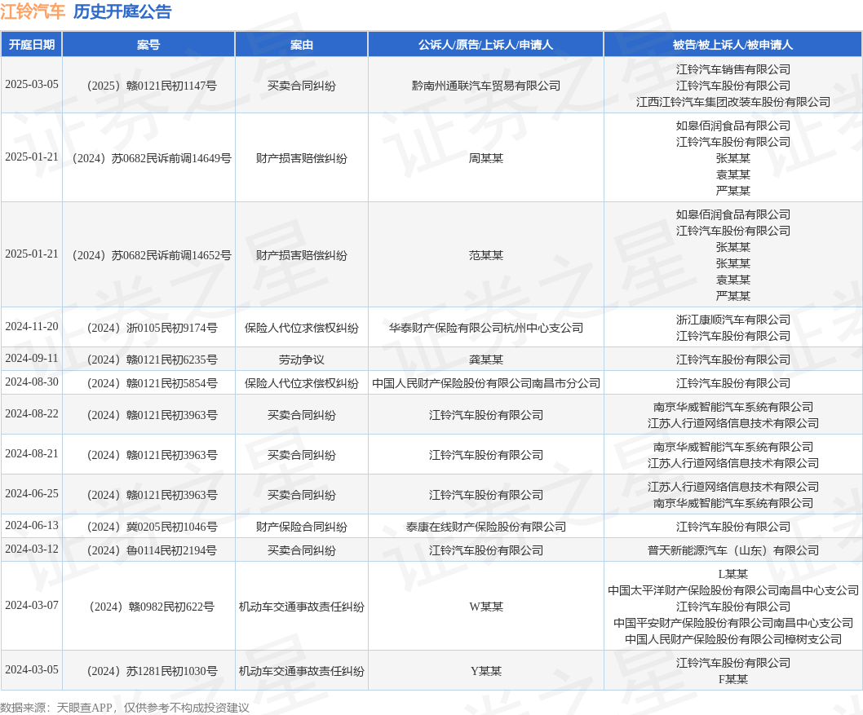
Task: Click date cell 2024-09-11
Action: [31, 359]
